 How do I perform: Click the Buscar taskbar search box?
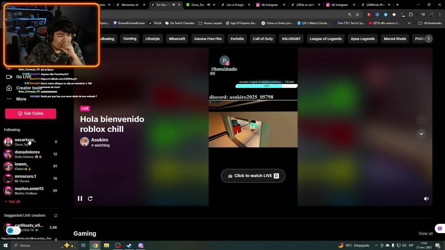44,245
